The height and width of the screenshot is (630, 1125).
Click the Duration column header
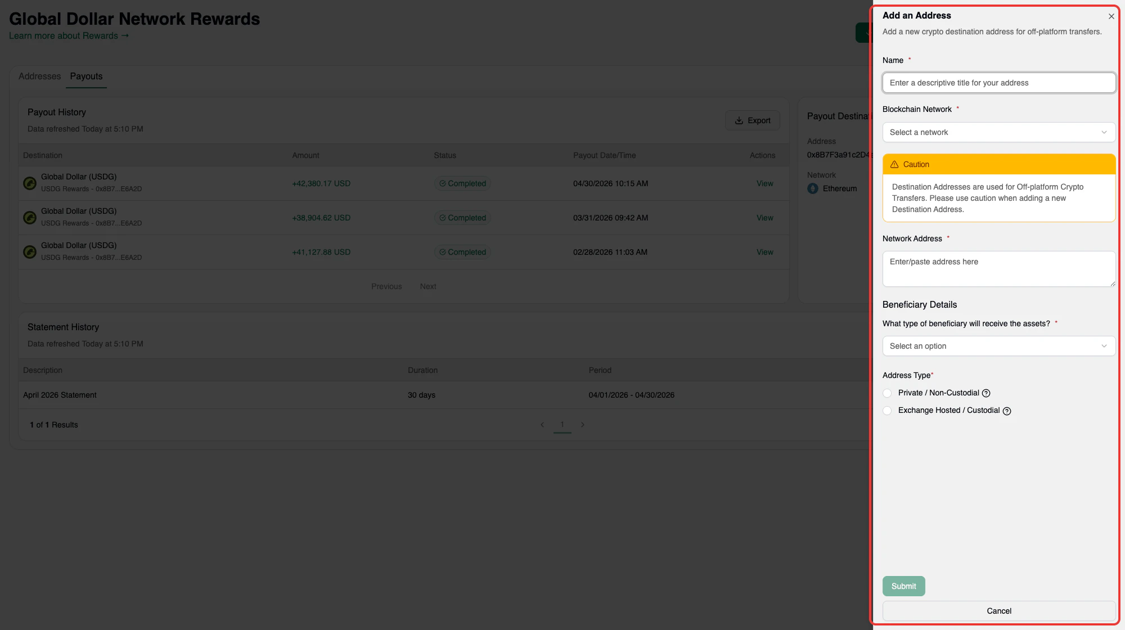422,370
